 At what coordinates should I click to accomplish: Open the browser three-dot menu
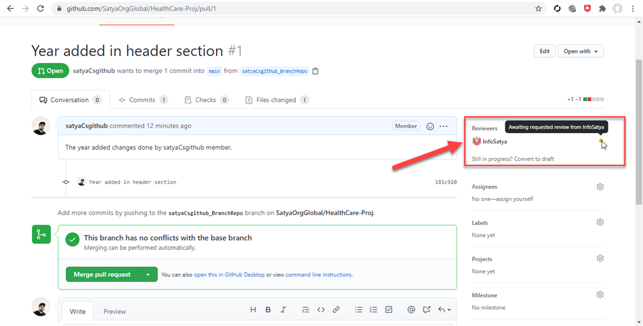click(x=633, y=9)
